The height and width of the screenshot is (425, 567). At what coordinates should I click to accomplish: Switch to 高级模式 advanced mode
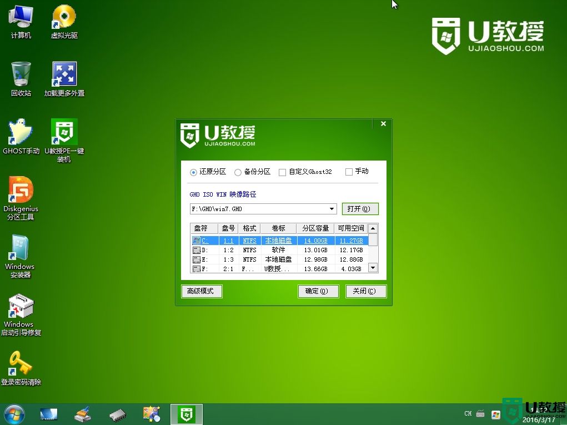[x=201, y=291]
